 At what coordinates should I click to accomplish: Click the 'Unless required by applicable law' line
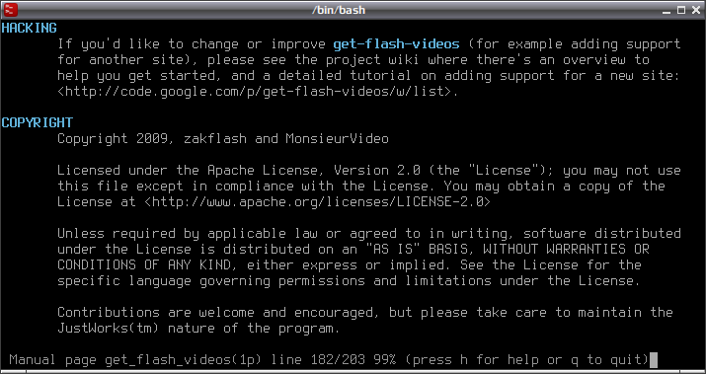[x=369, y=233]
